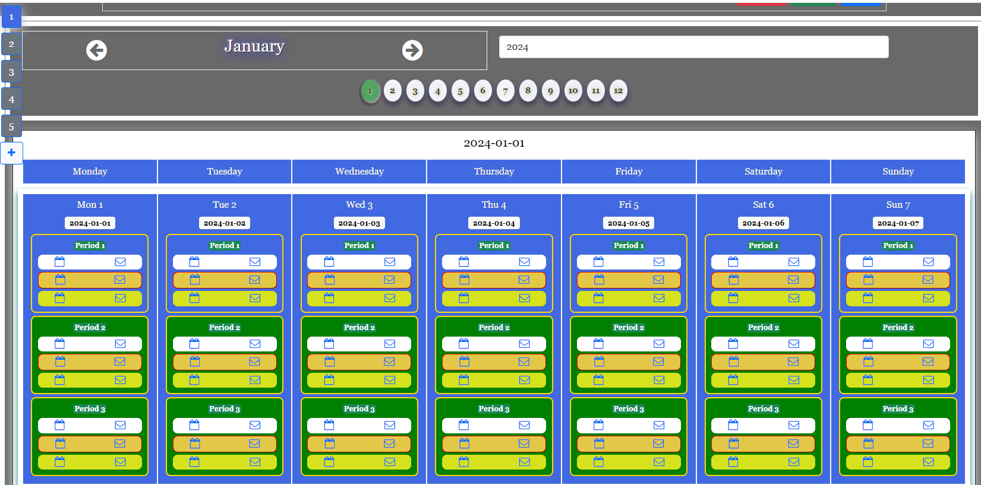The width and height of the screenshot is (981, 485).
Task: Select month 1 in the month selector
Action: coord(370,91)
